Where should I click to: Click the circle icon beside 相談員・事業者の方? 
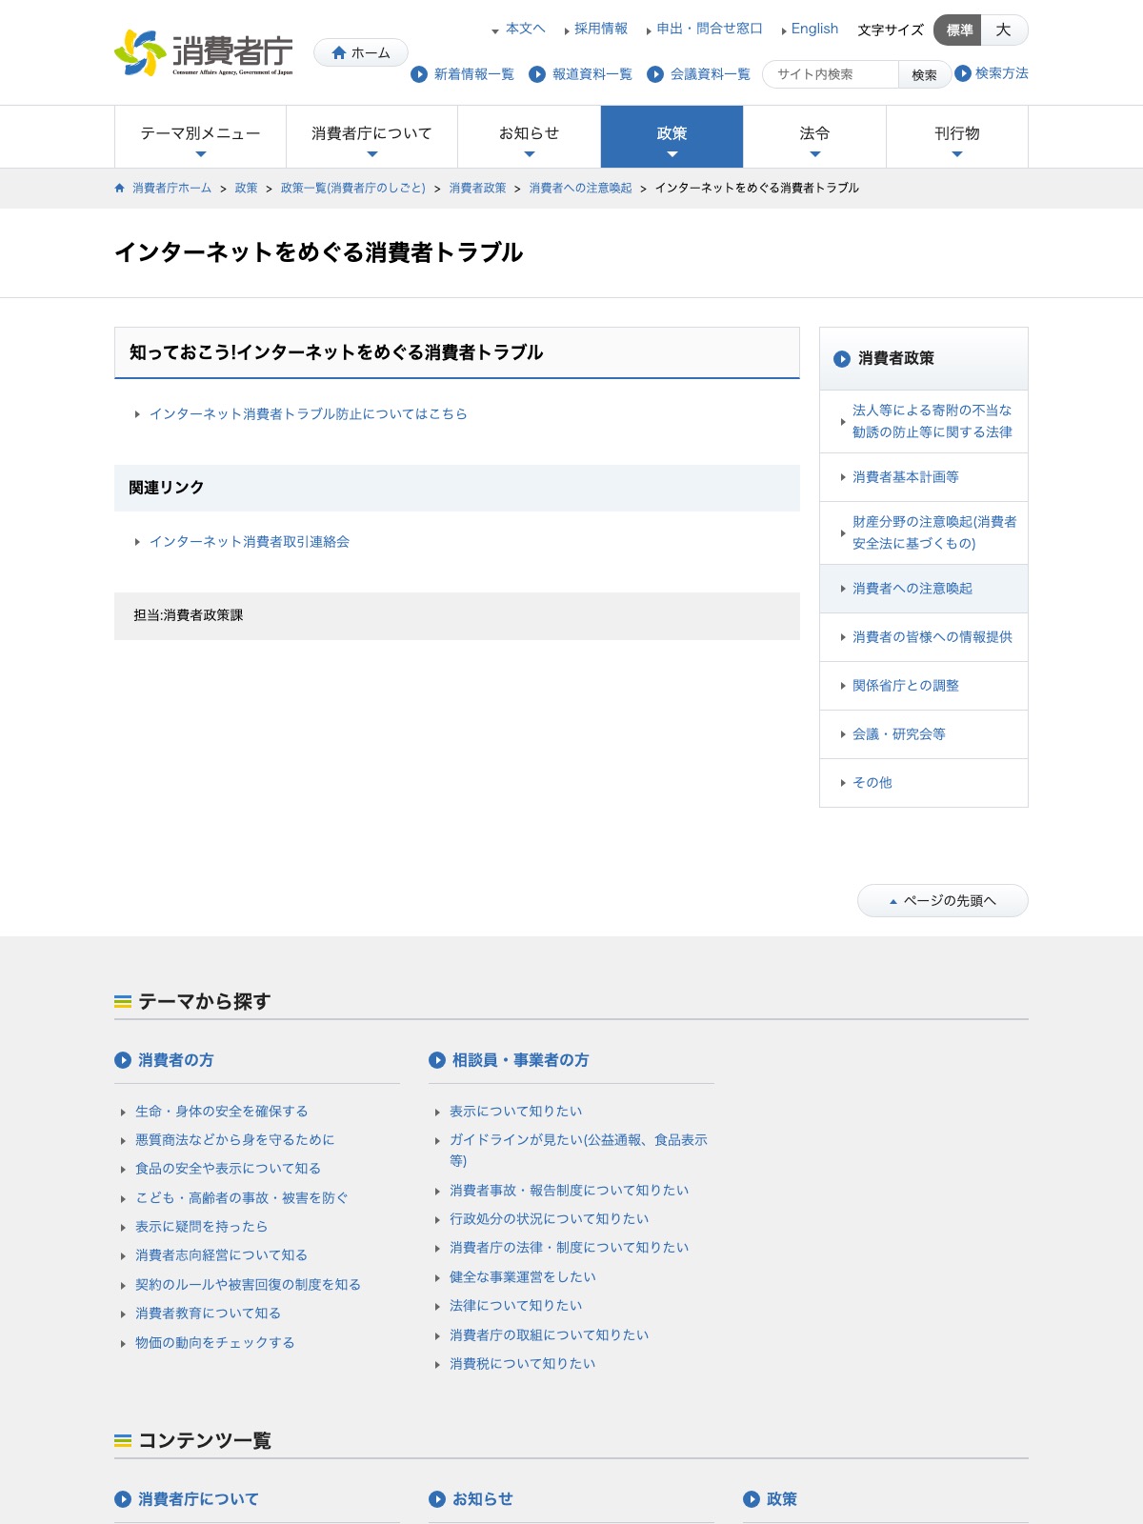(x=437, y=1060)
